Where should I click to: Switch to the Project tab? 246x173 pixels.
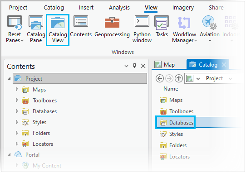18,8
